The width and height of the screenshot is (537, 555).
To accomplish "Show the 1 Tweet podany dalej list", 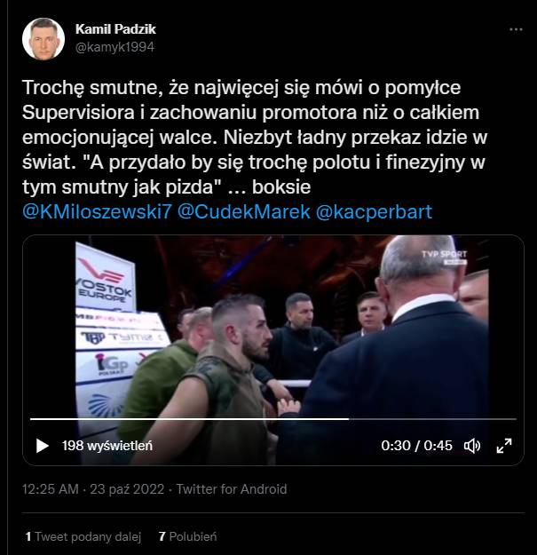I will [83, 536].
